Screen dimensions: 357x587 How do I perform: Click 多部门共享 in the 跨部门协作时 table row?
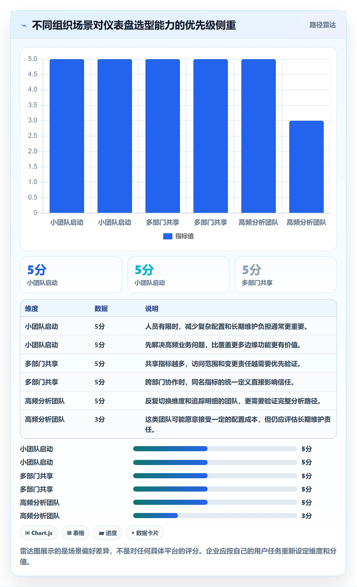(x=42, y=382)
